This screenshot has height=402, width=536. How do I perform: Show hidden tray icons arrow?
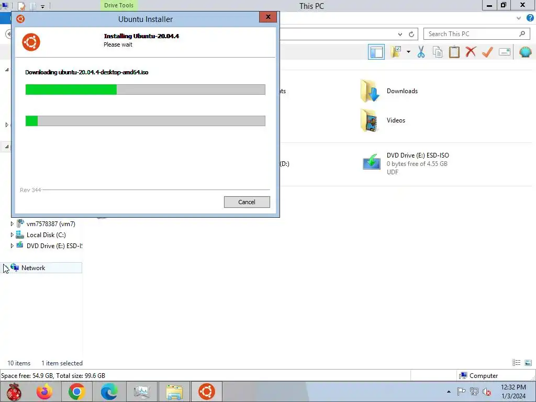(449, 392)
